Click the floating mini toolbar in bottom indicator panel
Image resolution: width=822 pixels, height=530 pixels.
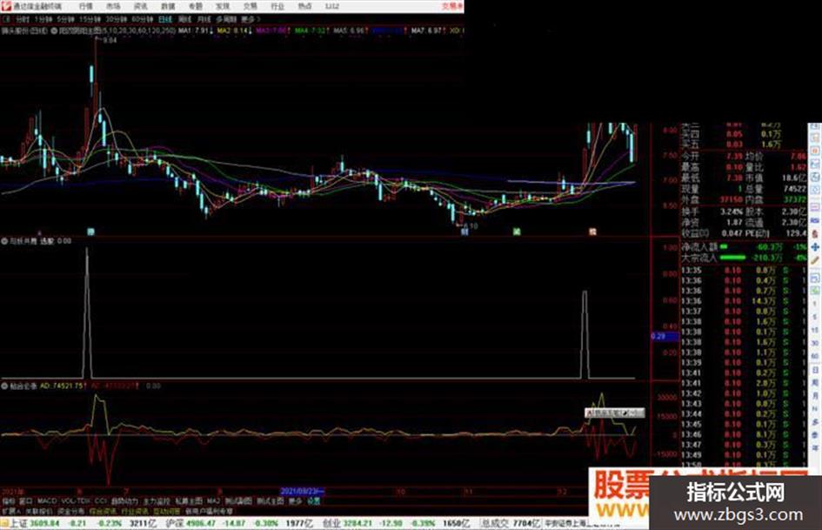[614, 413]
